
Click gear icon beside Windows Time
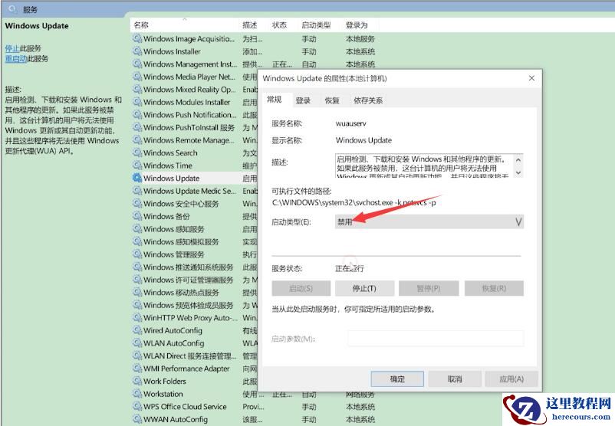[137, 165]
